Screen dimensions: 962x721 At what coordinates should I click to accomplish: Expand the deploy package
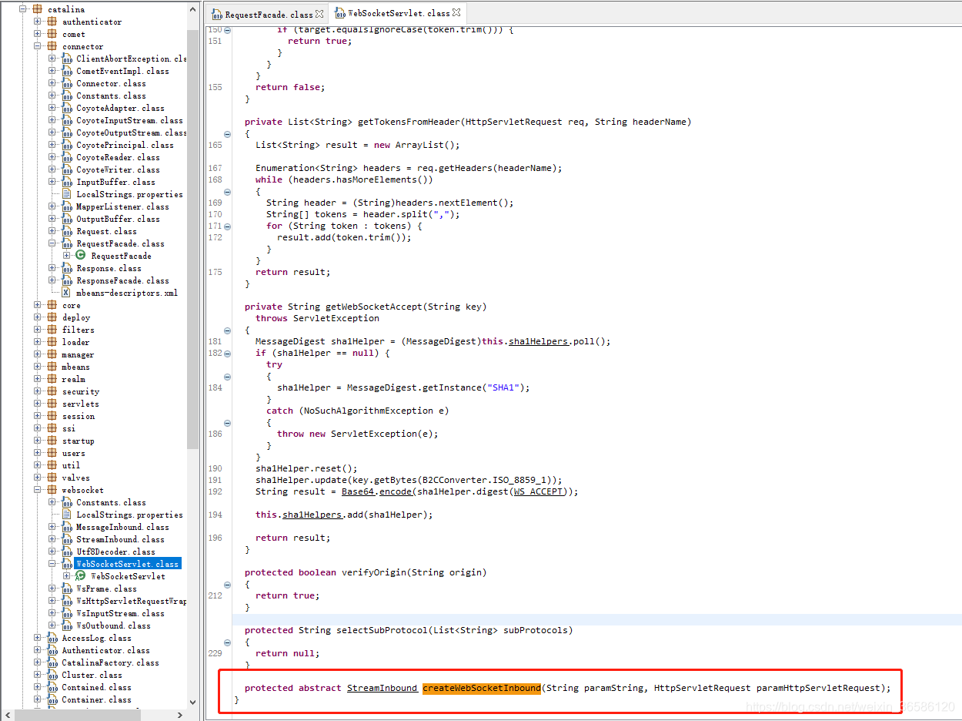[x=38, y=317]
